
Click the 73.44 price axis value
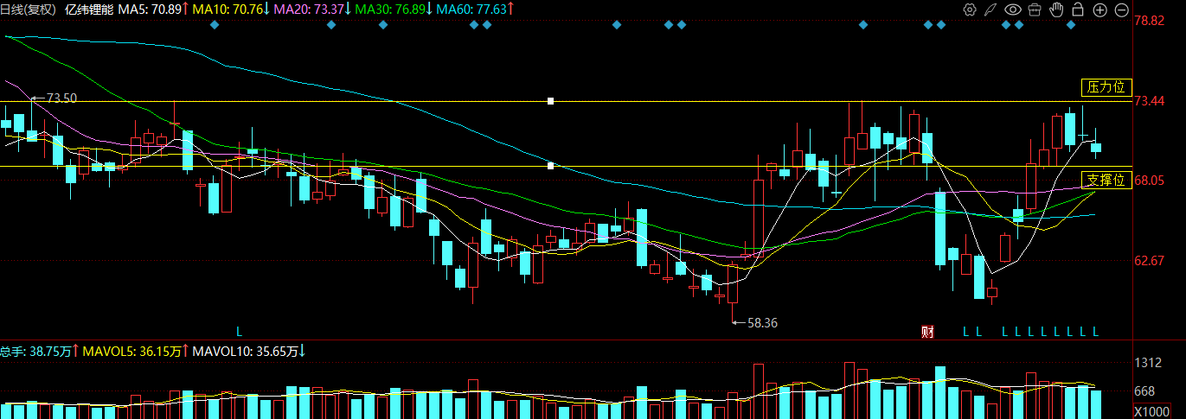(1150, 101)
